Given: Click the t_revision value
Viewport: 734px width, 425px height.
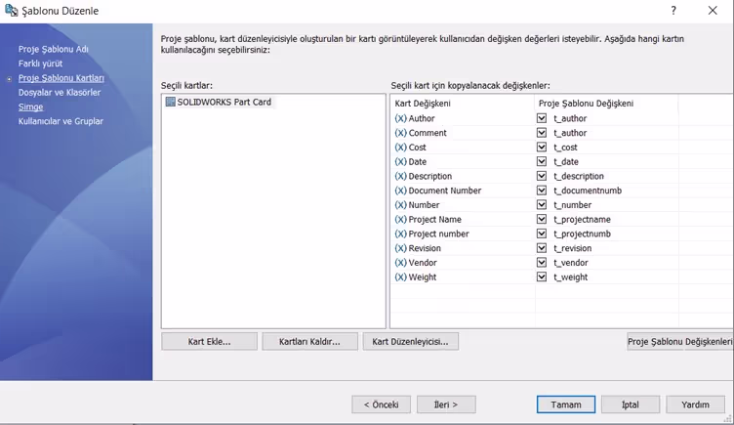Looking at the screenshot, I should point(573,248).
